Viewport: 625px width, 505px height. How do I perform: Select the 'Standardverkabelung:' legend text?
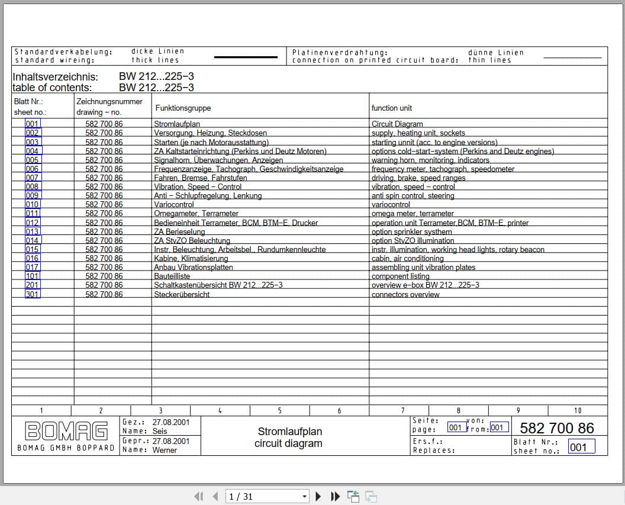click(63, 52)
